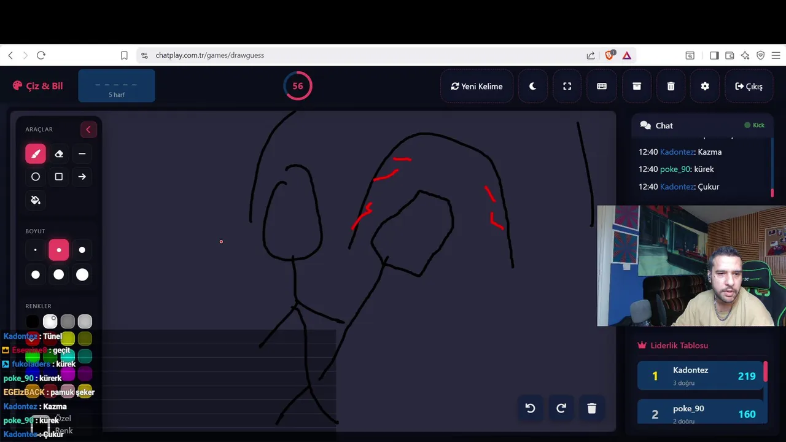Screen dimensions: 786x442
Task: Open the archive box icon in header
Action: click(637, 87)
